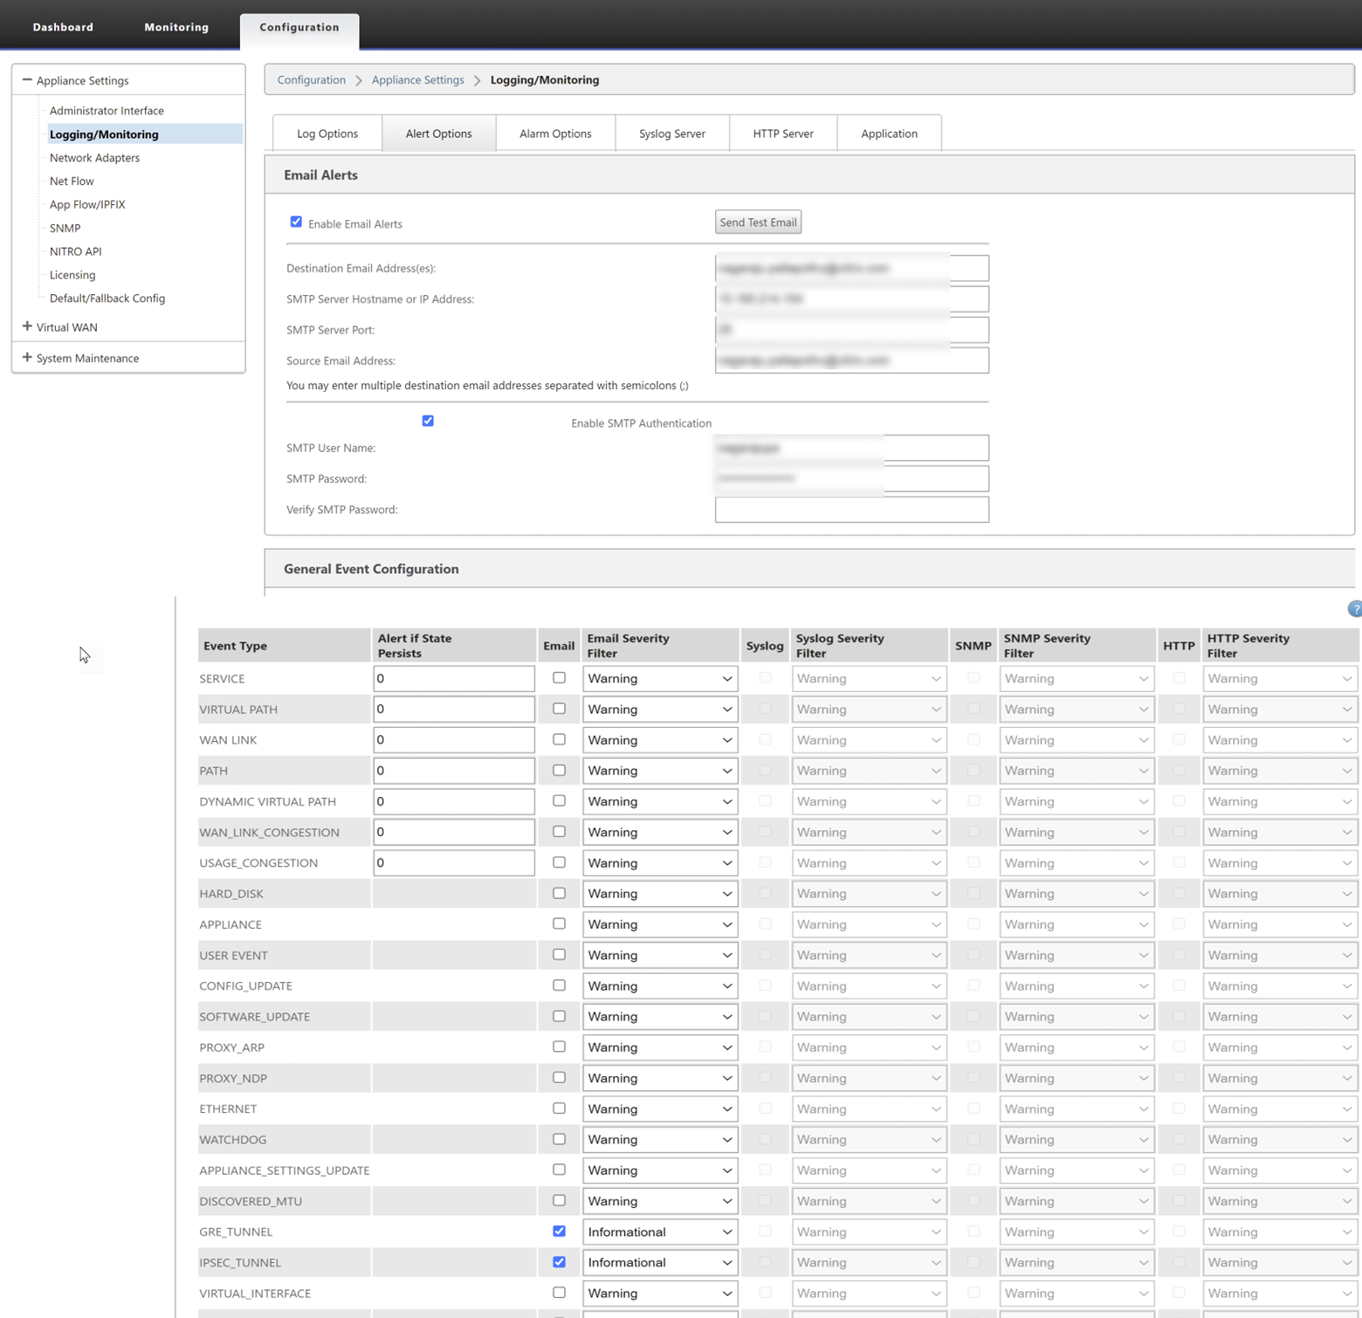
Task: Toggle Enable SMTP Authentication checkbox
Action: click(x=428, y=421)
